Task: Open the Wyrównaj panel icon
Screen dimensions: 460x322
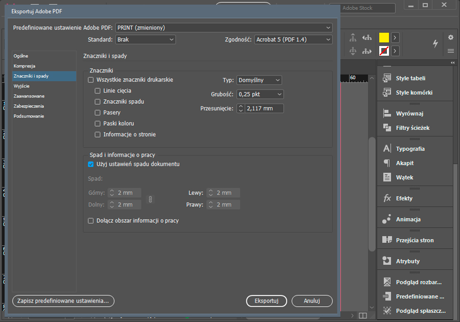Action: (x=387, y=113)
